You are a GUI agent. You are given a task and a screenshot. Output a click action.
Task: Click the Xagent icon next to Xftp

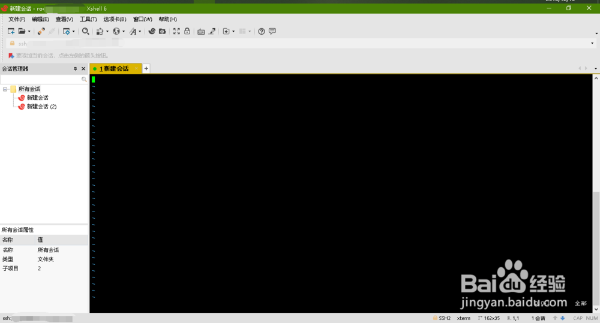[x=162, y=31]
